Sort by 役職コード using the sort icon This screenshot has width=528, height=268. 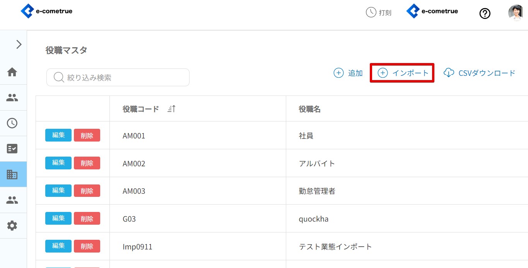click(x=171, y=109)
